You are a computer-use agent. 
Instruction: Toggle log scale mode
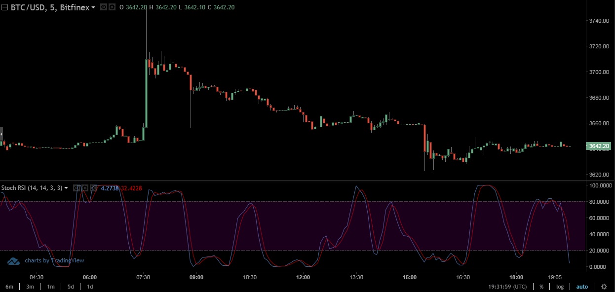pyautogui.click(x=560, y=287)
